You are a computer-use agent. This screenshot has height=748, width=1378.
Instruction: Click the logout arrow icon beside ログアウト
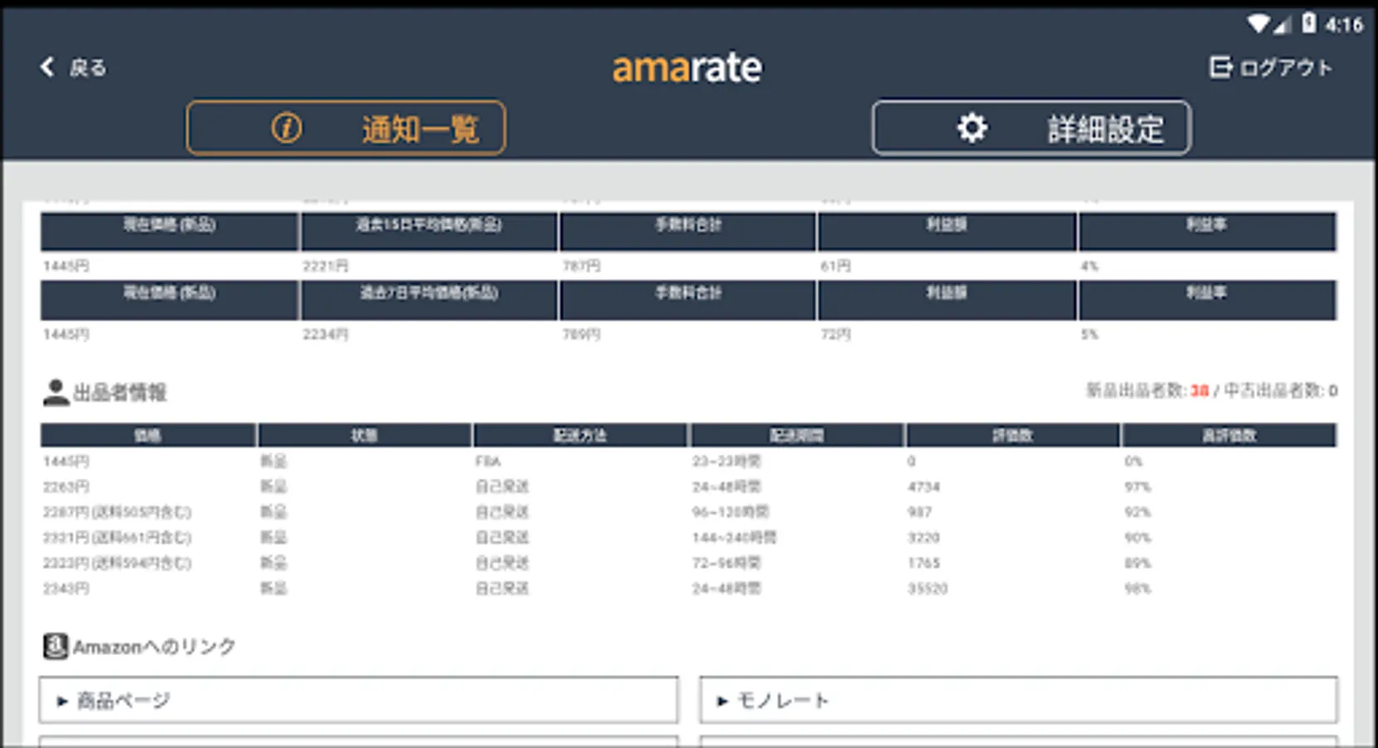(x=1222, y=66)
